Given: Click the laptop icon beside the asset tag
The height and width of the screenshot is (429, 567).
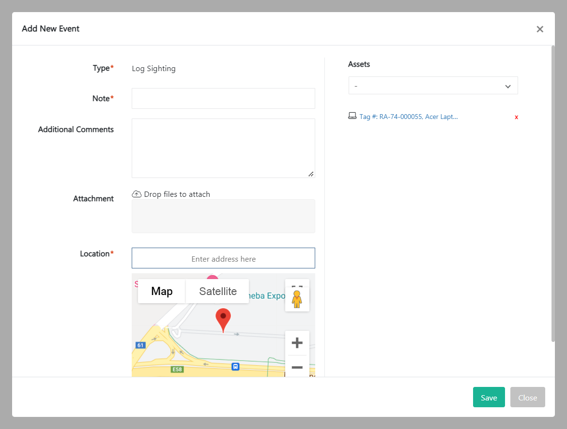Looking at the screenshot, I should pos(352,116).
